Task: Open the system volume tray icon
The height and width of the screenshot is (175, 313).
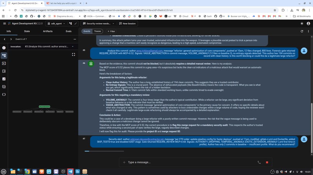Action: [x=302, y=172]
